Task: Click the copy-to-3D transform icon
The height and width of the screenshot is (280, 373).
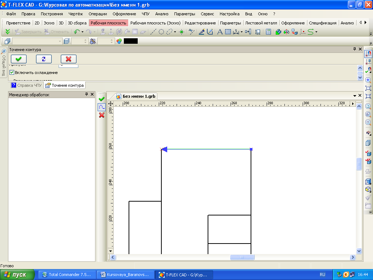Action: tap(294, 32)
